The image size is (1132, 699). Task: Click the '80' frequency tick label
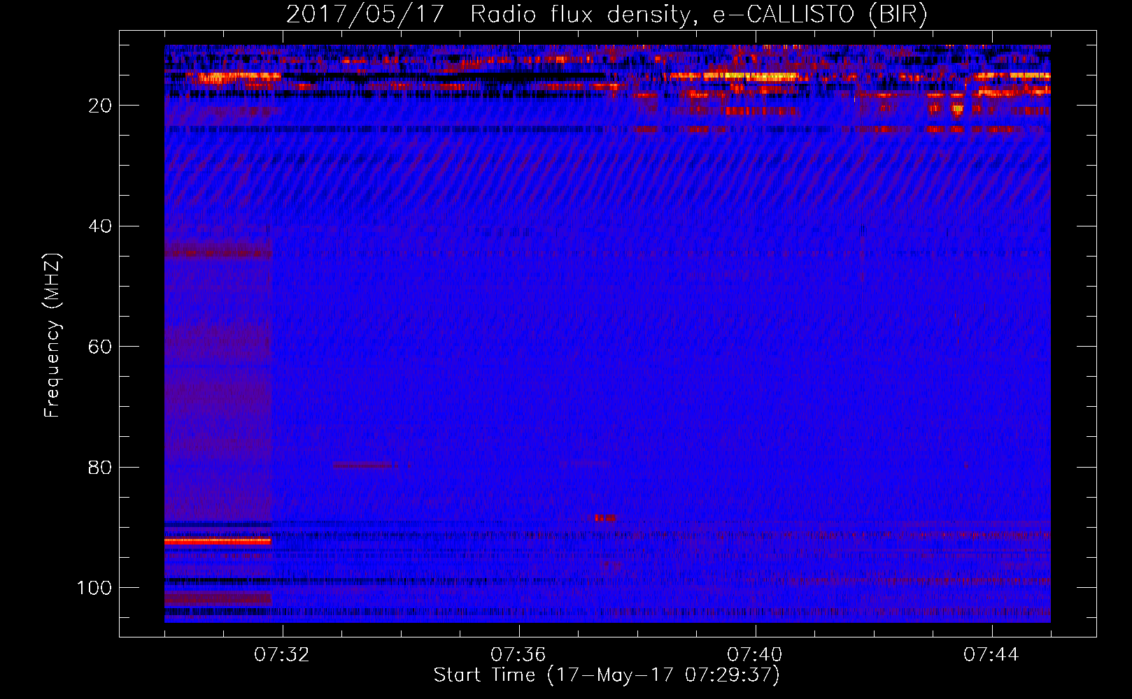[x=100, y=468]
